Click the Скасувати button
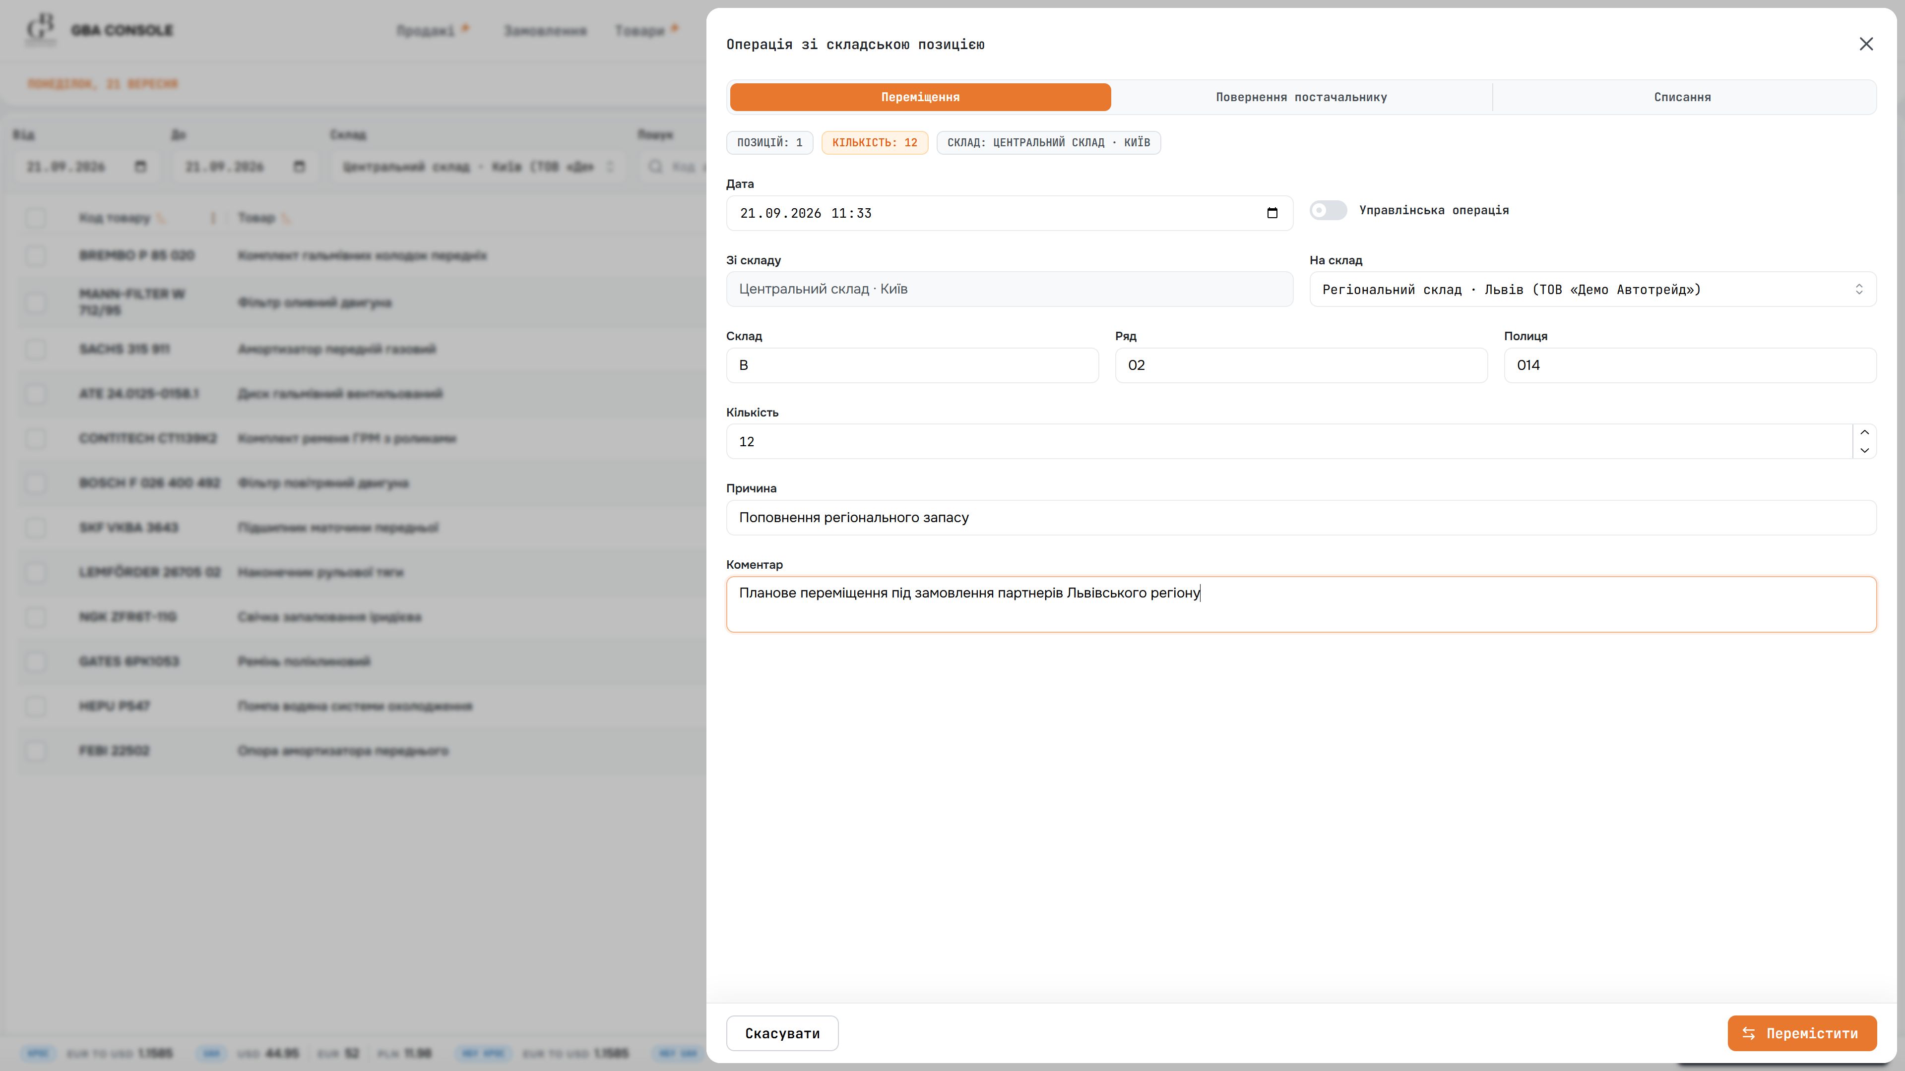This screenshot has height=1071, width=1905. [782, 1033]
